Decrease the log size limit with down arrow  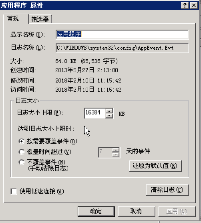coord(109,116)
